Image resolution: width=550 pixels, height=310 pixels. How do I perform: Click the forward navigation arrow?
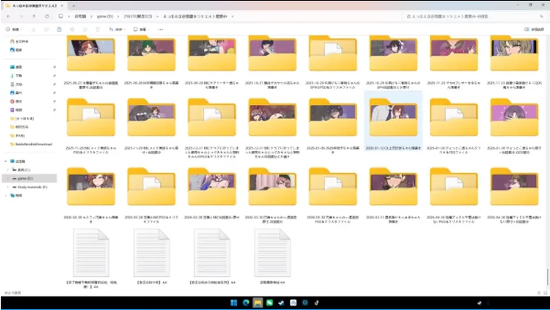pyautogui.click(x=21, y=16)
